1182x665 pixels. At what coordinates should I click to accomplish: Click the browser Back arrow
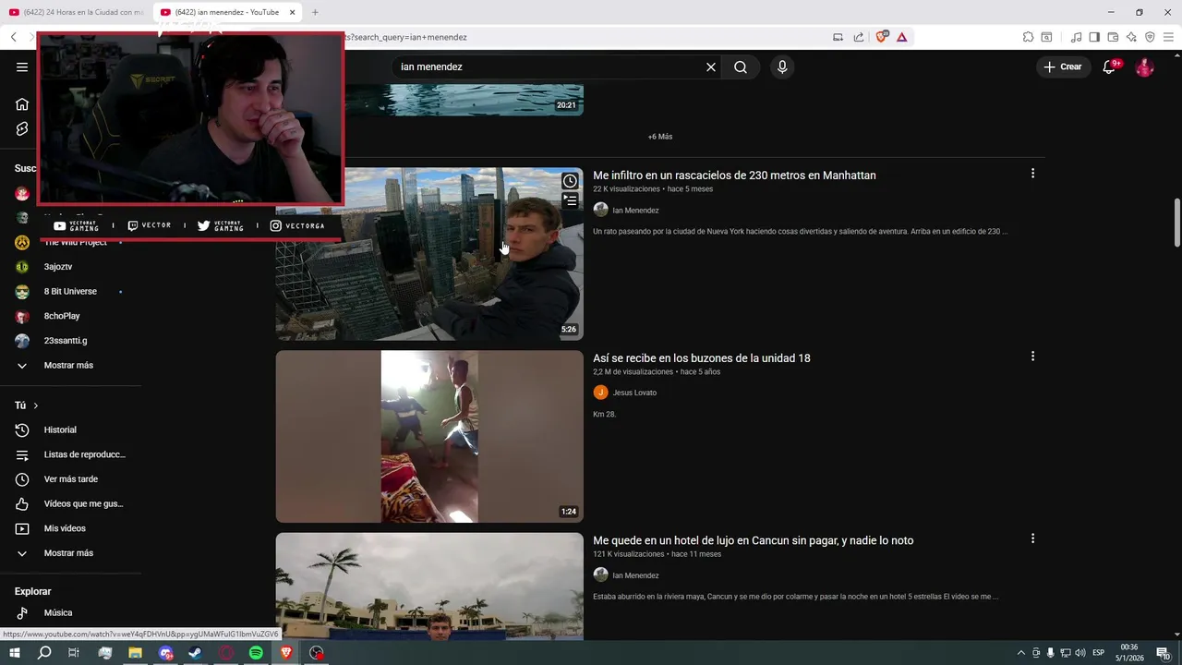[x=14, y=37]
